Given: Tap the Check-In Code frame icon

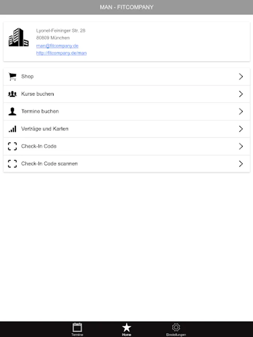Looking at the screenshot, I should click(12, 146).
